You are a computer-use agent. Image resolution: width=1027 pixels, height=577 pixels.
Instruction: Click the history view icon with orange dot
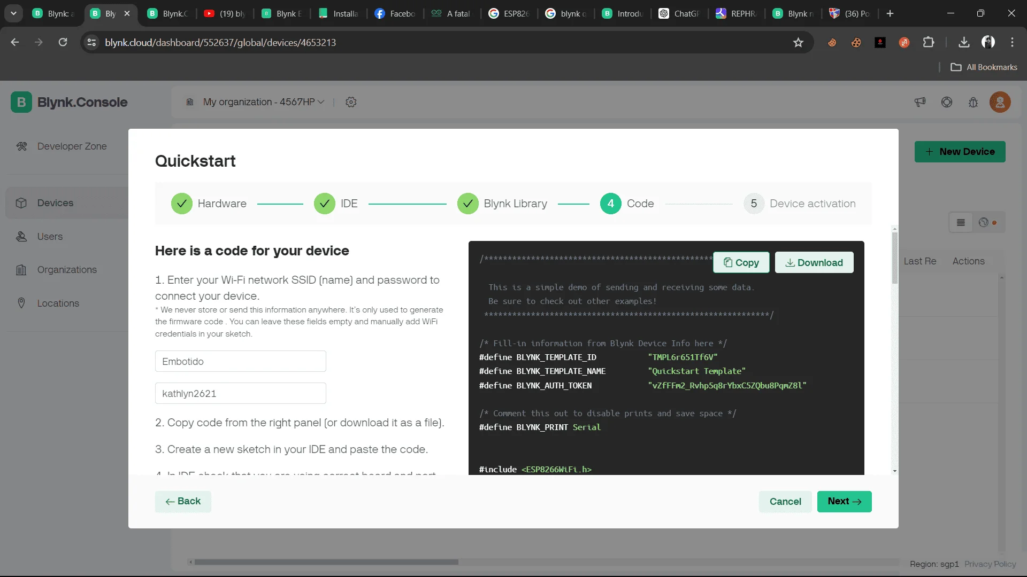(x=987, y=223)
